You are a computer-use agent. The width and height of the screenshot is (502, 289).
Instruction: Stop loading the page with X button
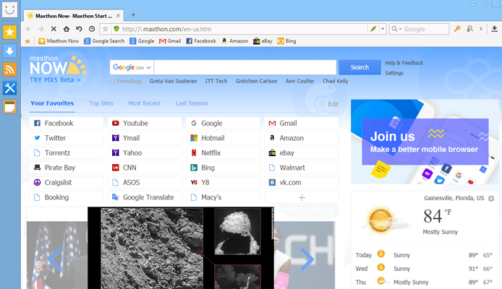click(x=54, y=29)
